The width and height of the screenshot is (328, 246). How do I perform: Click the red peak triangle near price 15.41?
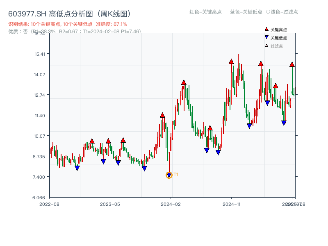click(231, 61)
